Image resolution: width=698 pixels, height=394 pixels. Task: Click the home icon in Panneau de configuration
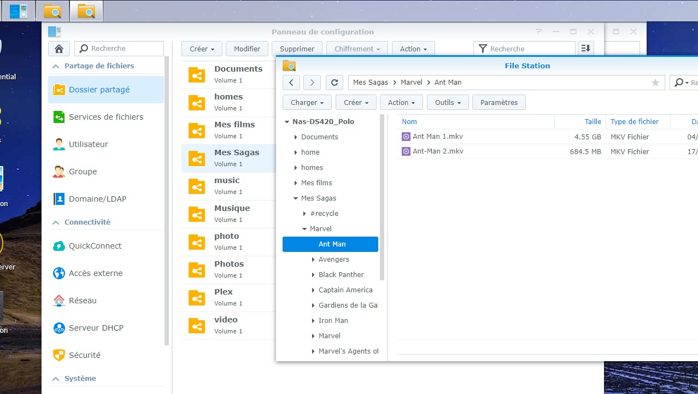tap(58, 49)
